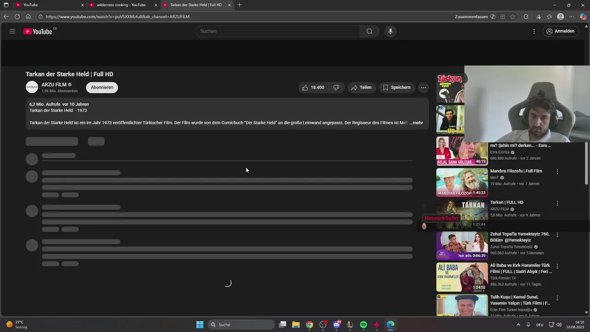Open the browser home page
590x332 pixels.
pyautogui.click(x=28, y=17)
